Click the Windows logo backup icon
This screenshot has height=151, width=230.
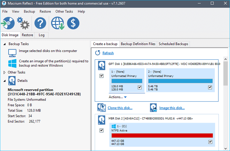coord(12,63)
